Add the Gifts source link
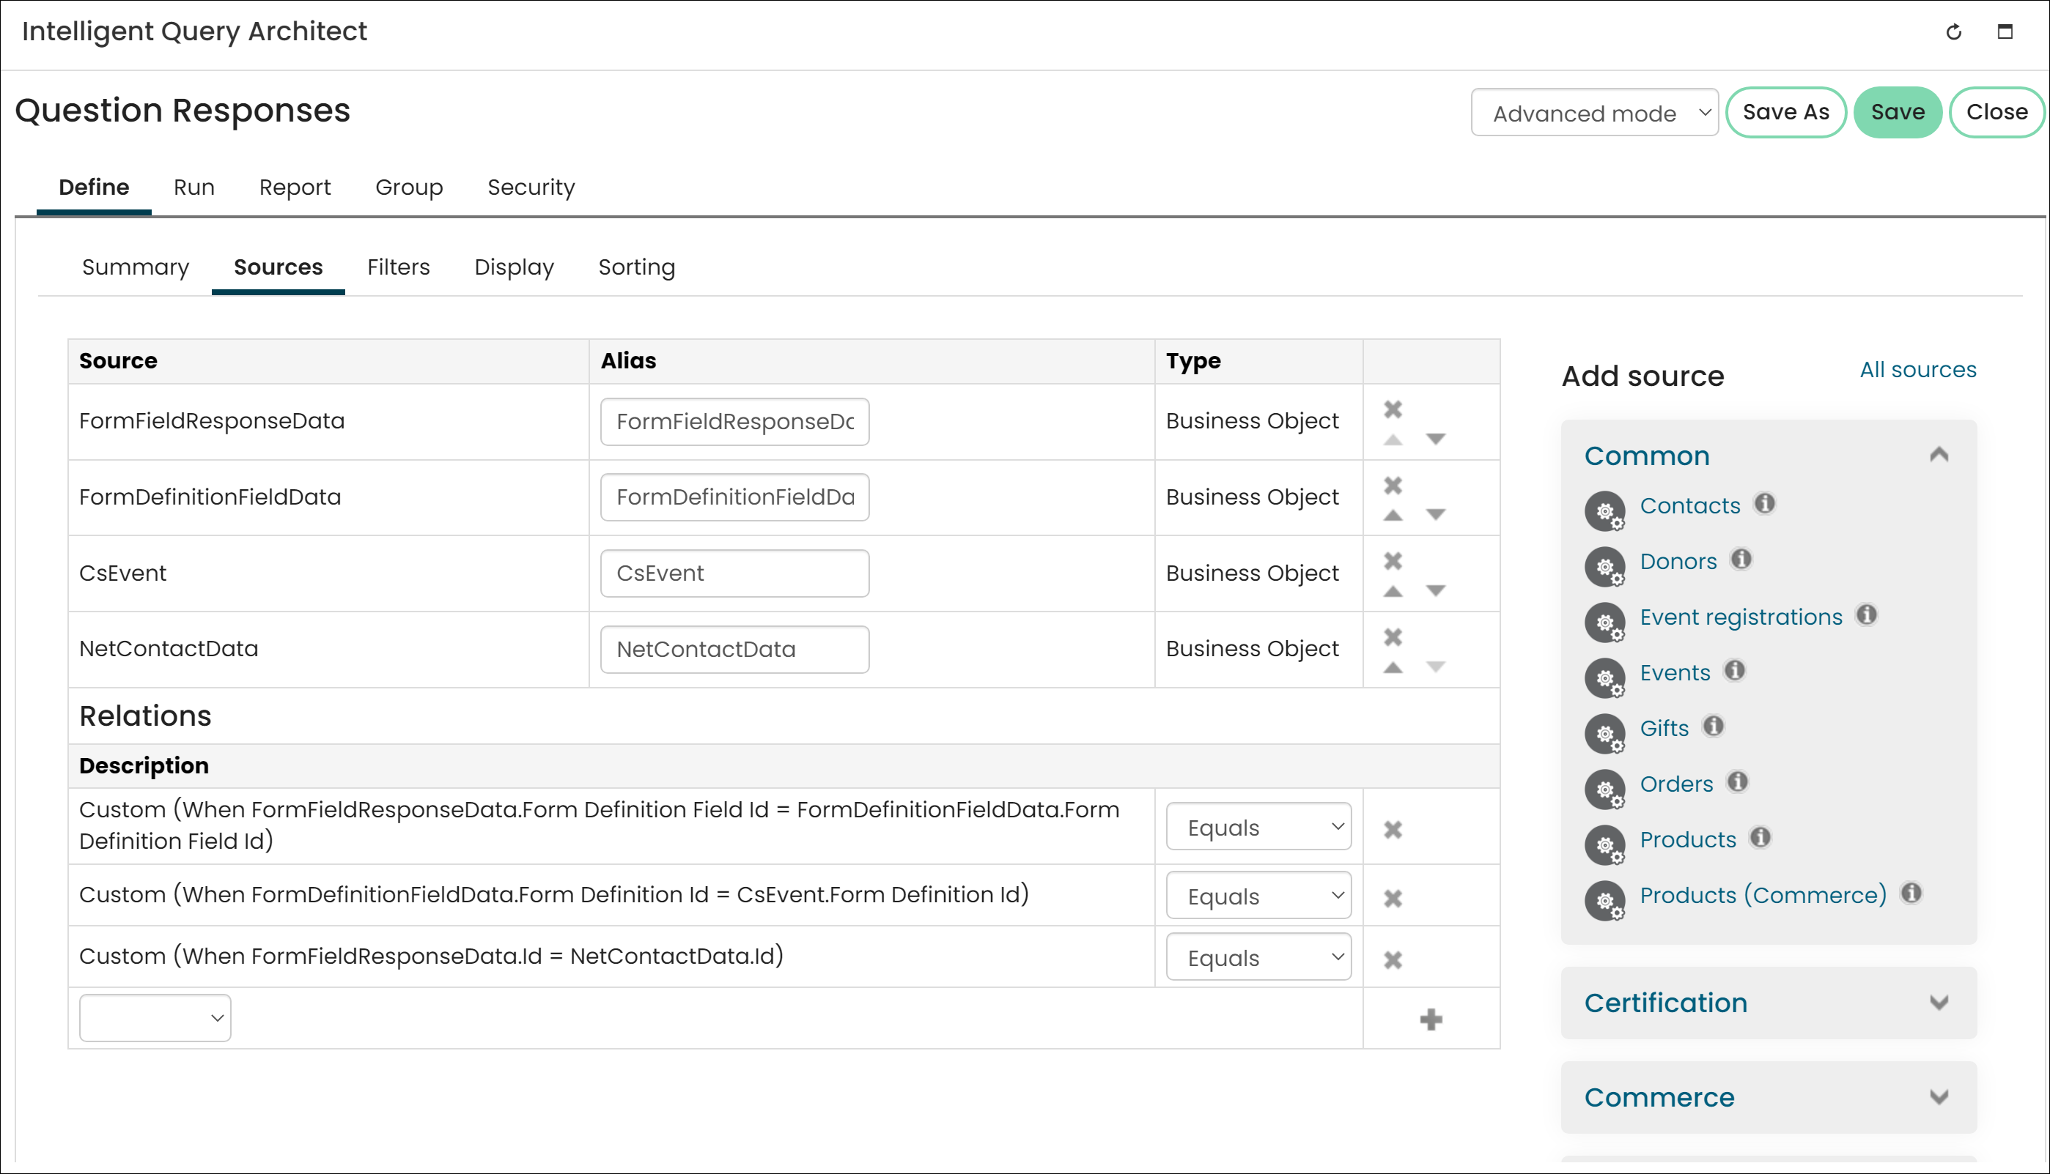Viewport: 2050px width, 1174px height. (1664, 728)
